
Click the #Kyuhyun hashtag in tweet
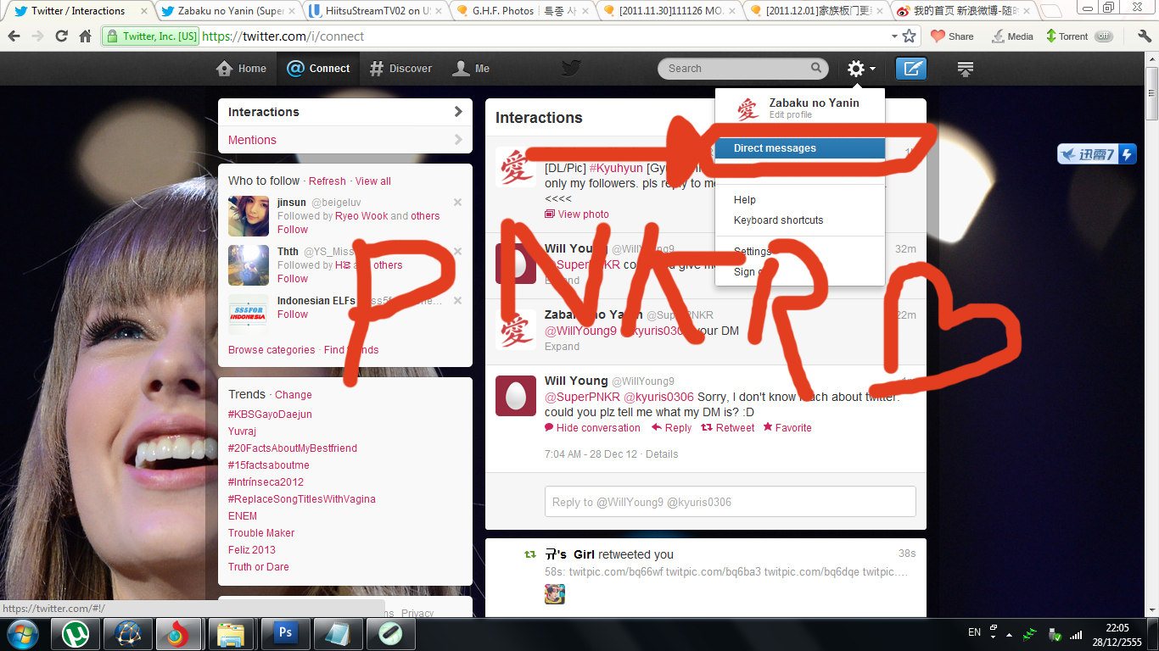616,169
